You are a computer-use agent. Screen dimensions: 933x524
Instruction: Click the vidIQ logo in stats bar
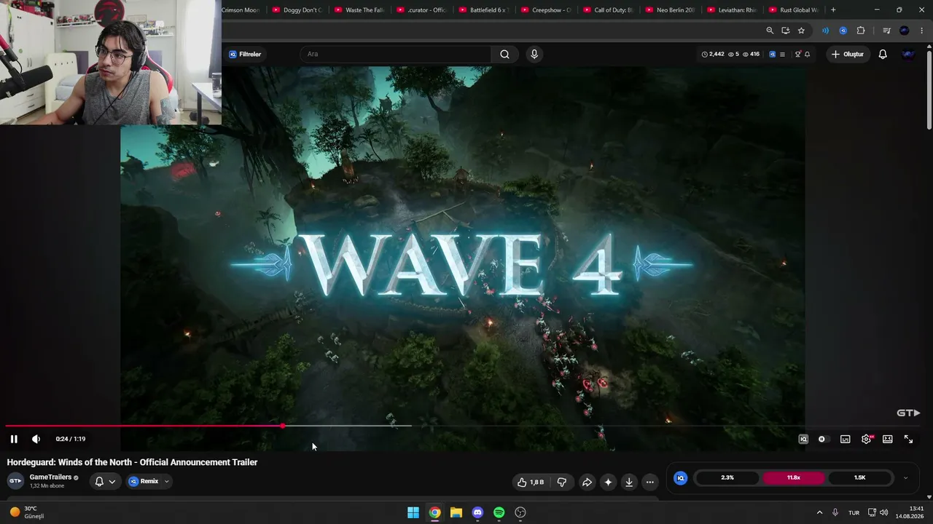point(680,478)
